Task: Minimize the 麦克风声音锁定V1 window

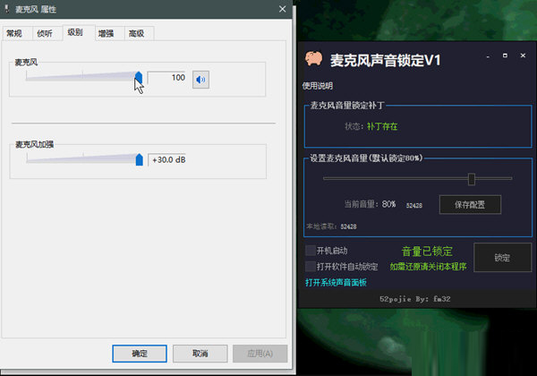Action: pyautogui.click(x=487, y=56)
